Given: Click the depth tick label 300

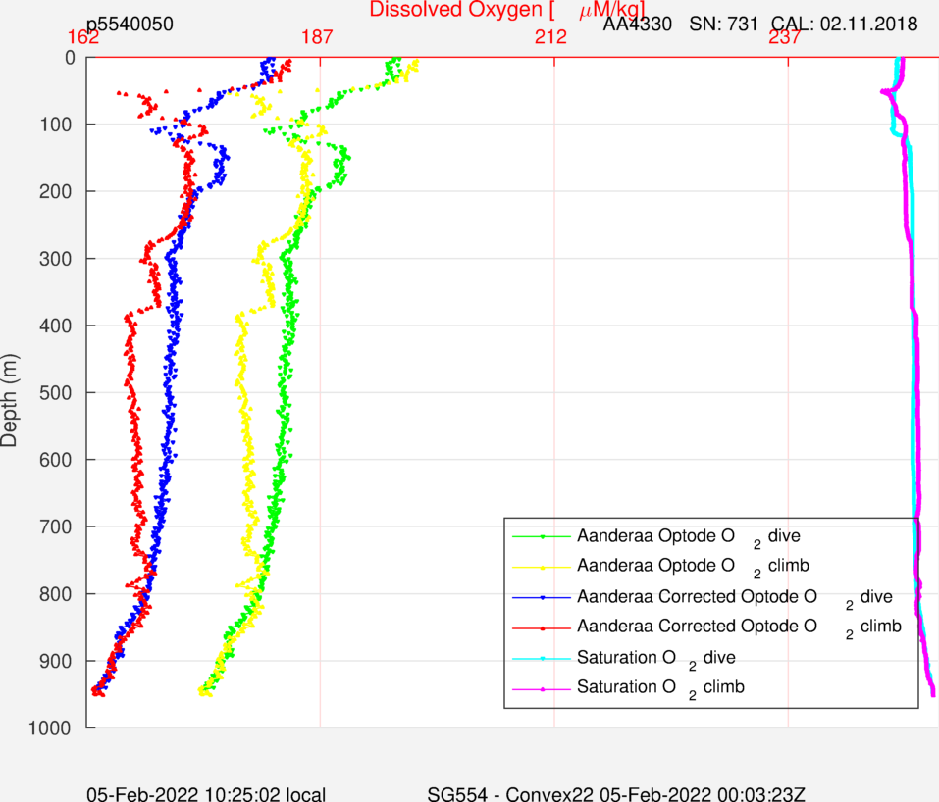Looking at the screenshot, I should 56,259.
